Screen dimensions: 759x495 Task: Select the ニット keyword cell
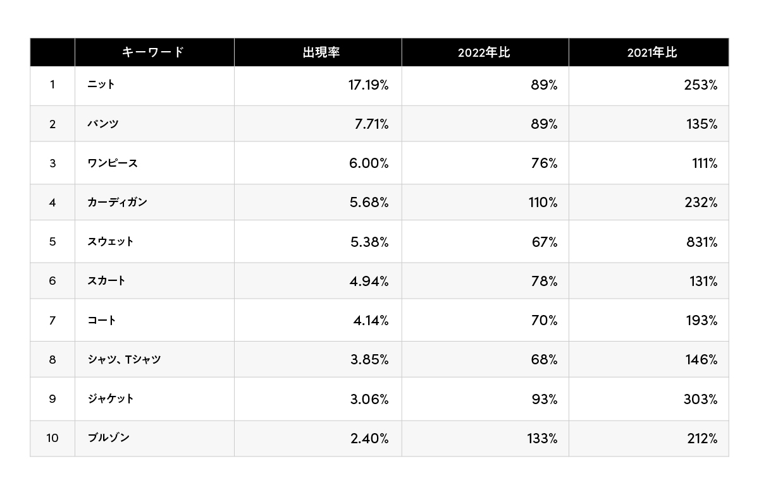point(101,85)
